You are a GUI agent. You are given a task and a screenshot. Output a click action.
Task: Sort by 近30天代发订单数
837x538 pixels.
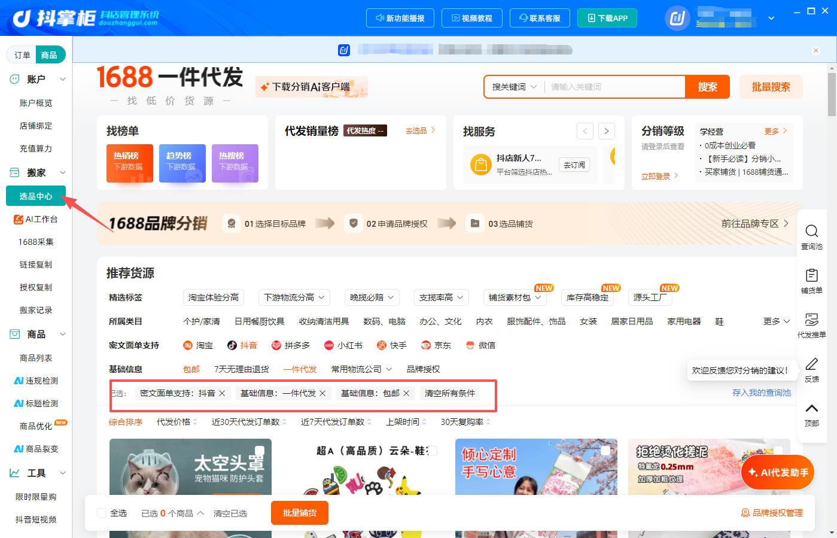(249, 422)
